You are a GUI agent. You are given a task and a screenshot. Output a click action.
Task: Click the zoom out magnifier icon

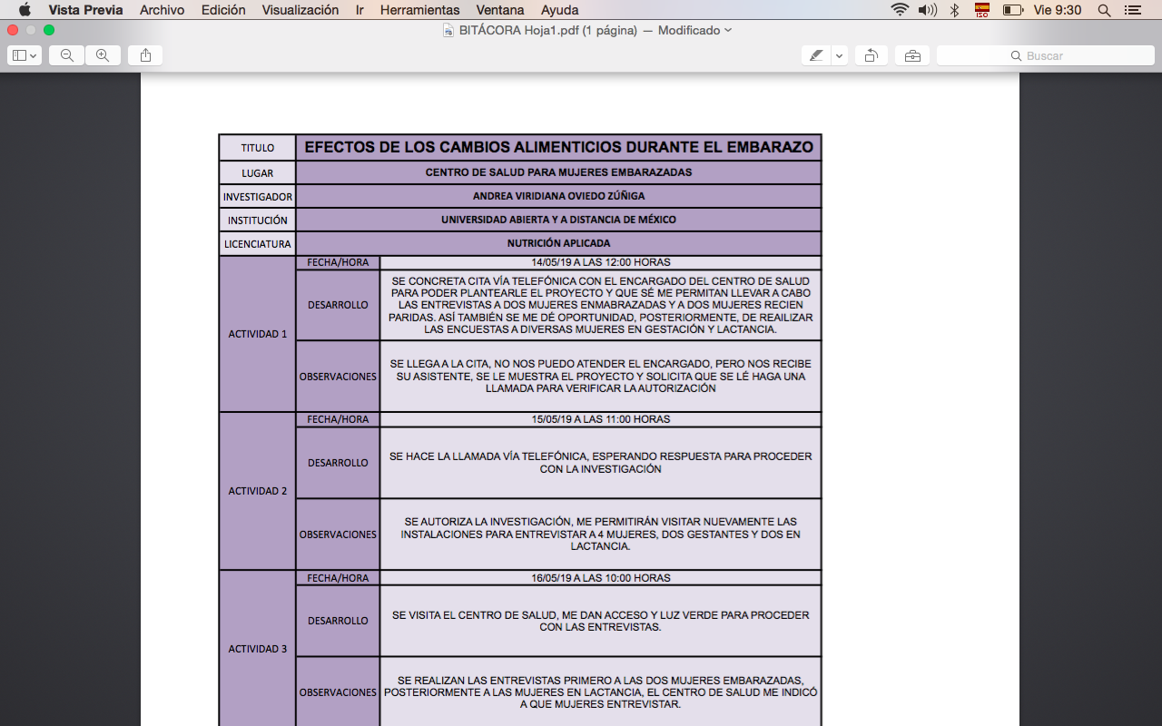coord(66,55)
